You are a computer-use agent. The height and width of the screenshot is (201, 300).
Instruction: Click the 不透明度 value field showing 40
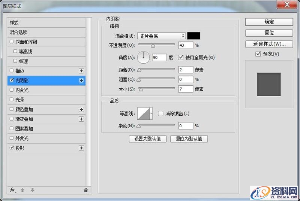pyautogui.click(x=186, y=45)
